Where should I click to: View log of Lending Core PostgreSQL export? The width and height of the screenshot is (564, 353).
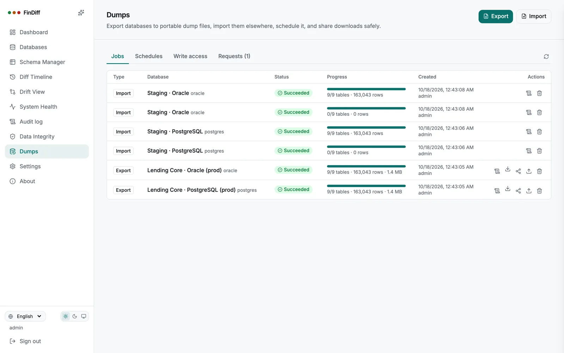tap(497, 191)
